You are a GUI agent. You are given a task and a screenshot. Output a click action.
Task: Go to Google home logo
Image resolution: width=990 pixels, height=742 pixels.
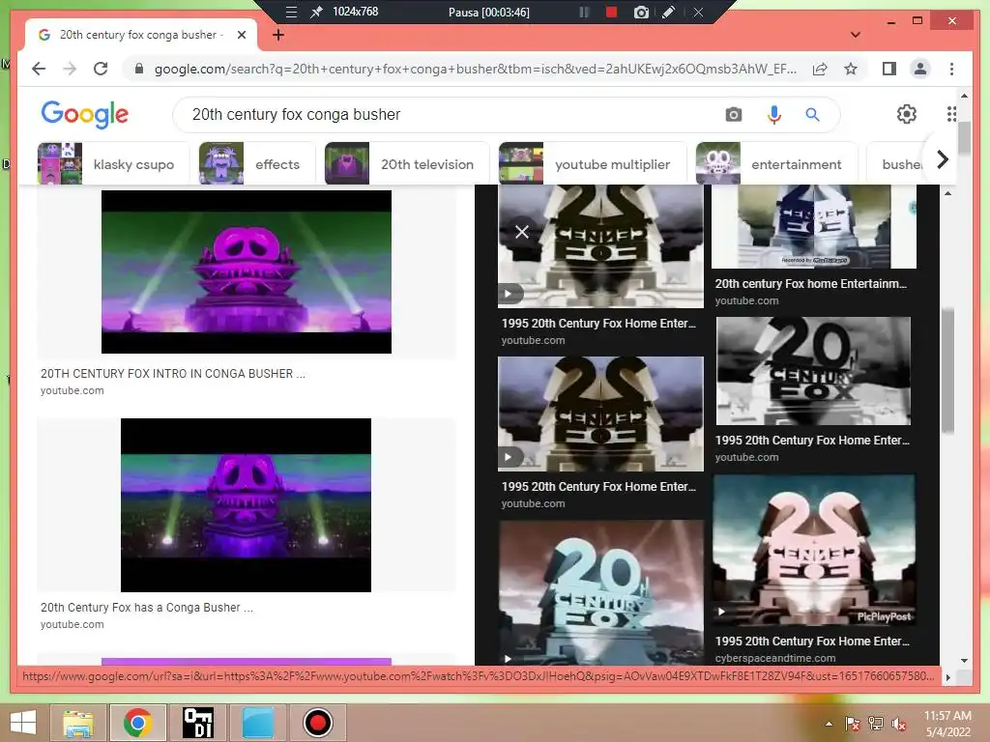85,114
